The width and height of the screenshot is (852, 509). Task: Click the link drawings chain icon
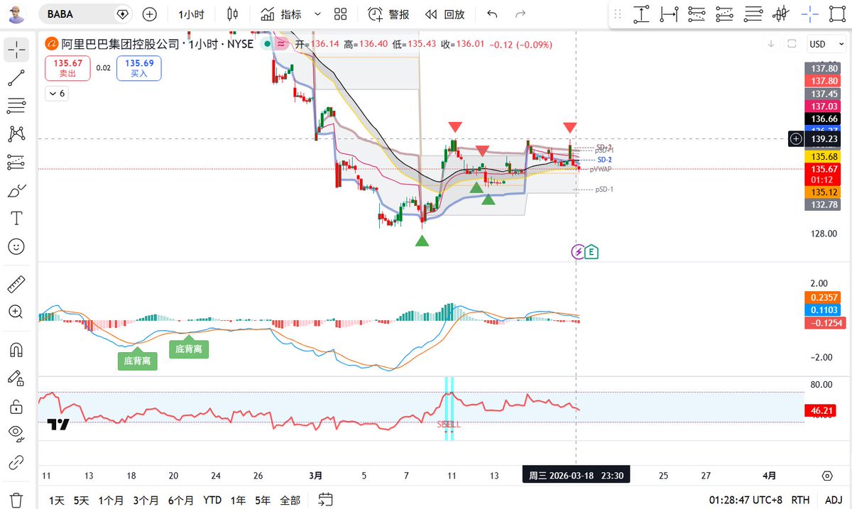(x=16, y=462)
